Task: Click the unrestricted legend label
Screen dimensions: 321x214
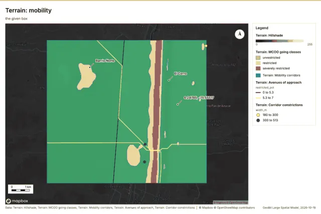Action: [271, 58]
